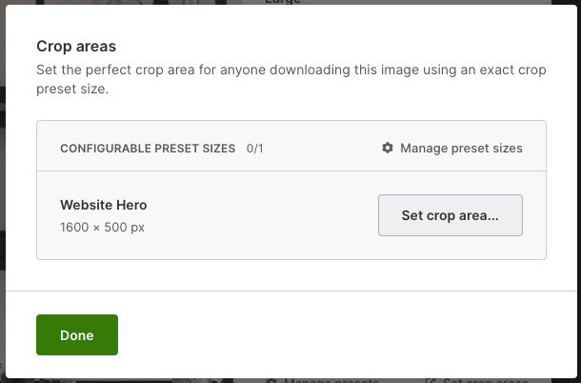The height and width of the screenshot is (383, 581).
Task: Click the dimmed background thumbnail at top-left
Action: [x=130, y=2]
